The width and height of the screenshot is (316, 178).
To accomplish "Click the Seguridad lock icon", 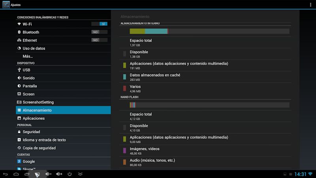I will (x=19, y=132).
